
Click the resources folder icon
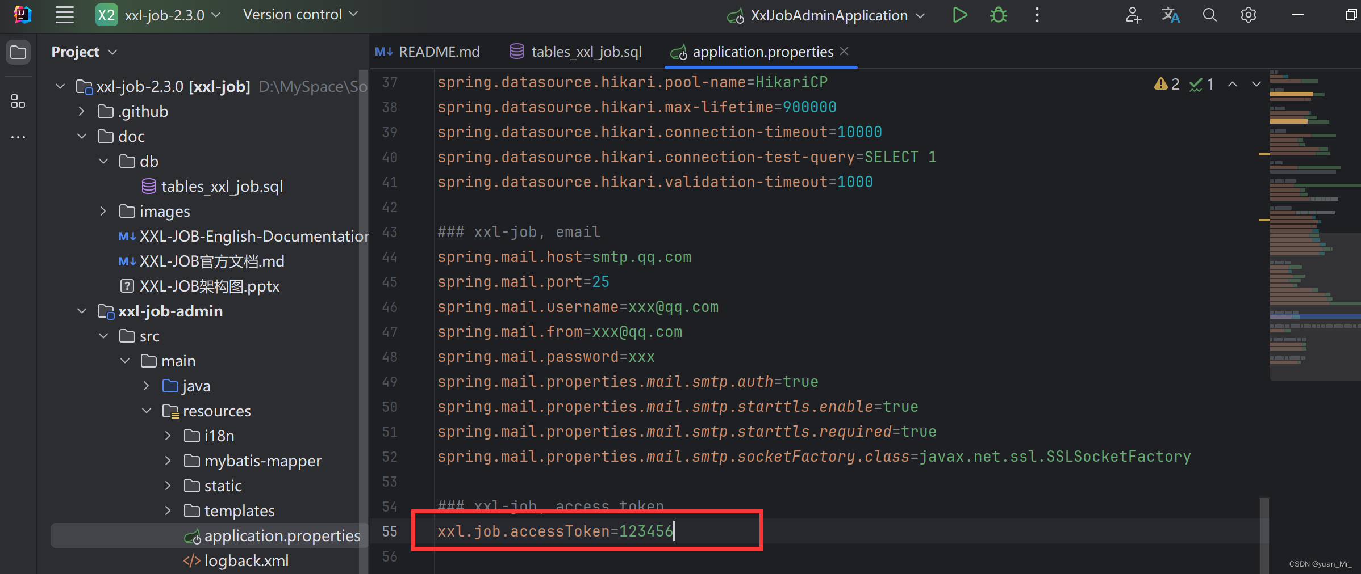[171, 411]
